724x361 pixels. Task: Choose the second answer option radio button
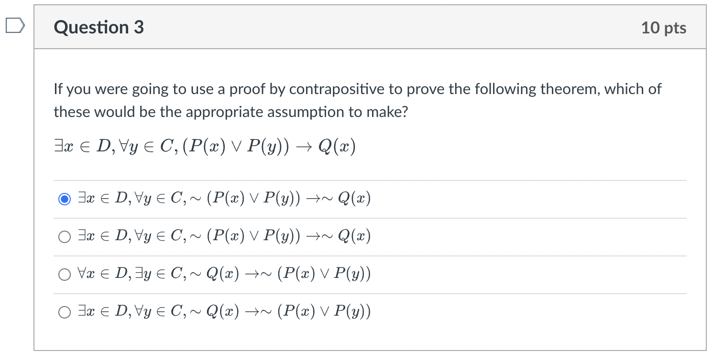click(65, 236)
